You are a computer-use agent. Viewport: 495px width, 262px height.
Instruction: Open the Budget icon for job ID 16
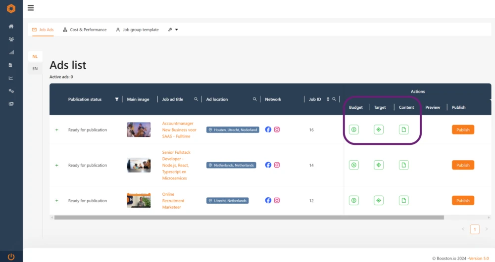click(x=353, y=130)
